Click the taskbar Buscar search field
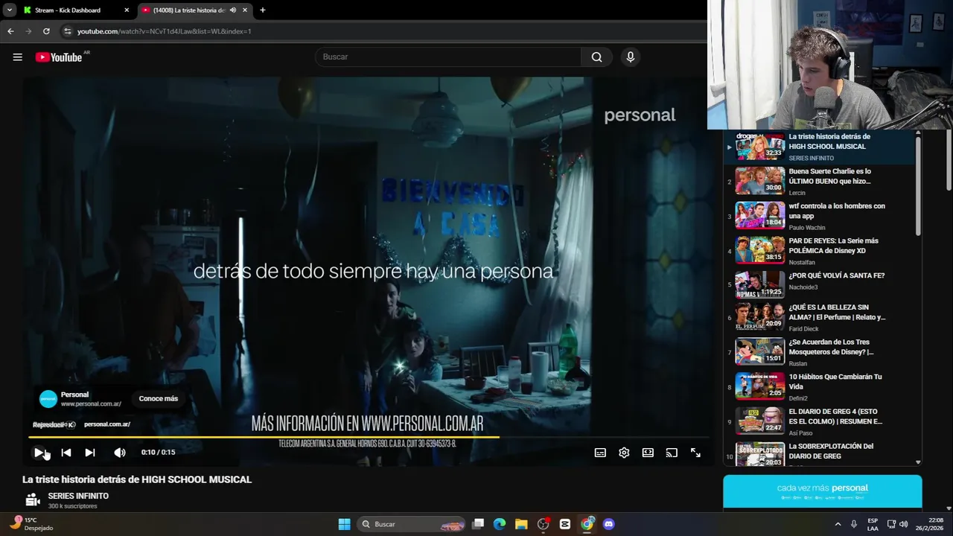The width and height of the screenshot is (953, 536). (x=410, y=524)
